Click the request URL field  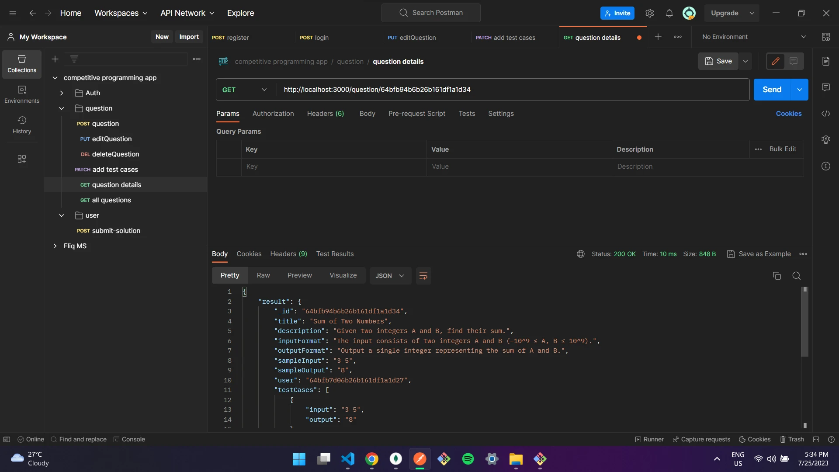point(513,90)
